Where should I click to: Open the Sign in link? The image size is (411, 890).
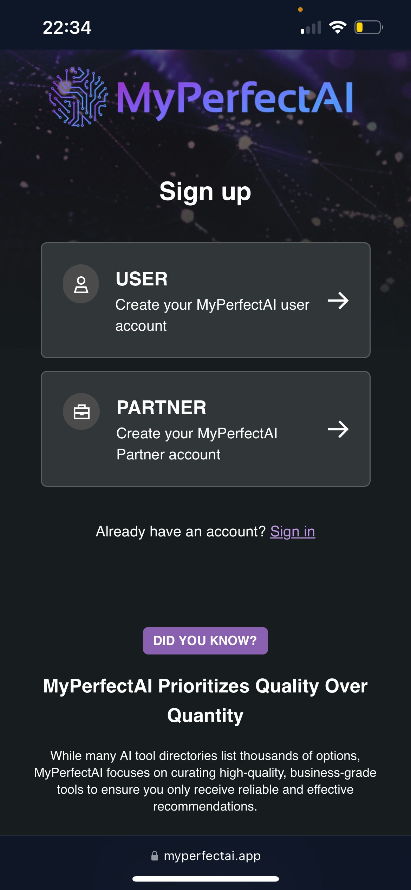[x=293, y=531]
